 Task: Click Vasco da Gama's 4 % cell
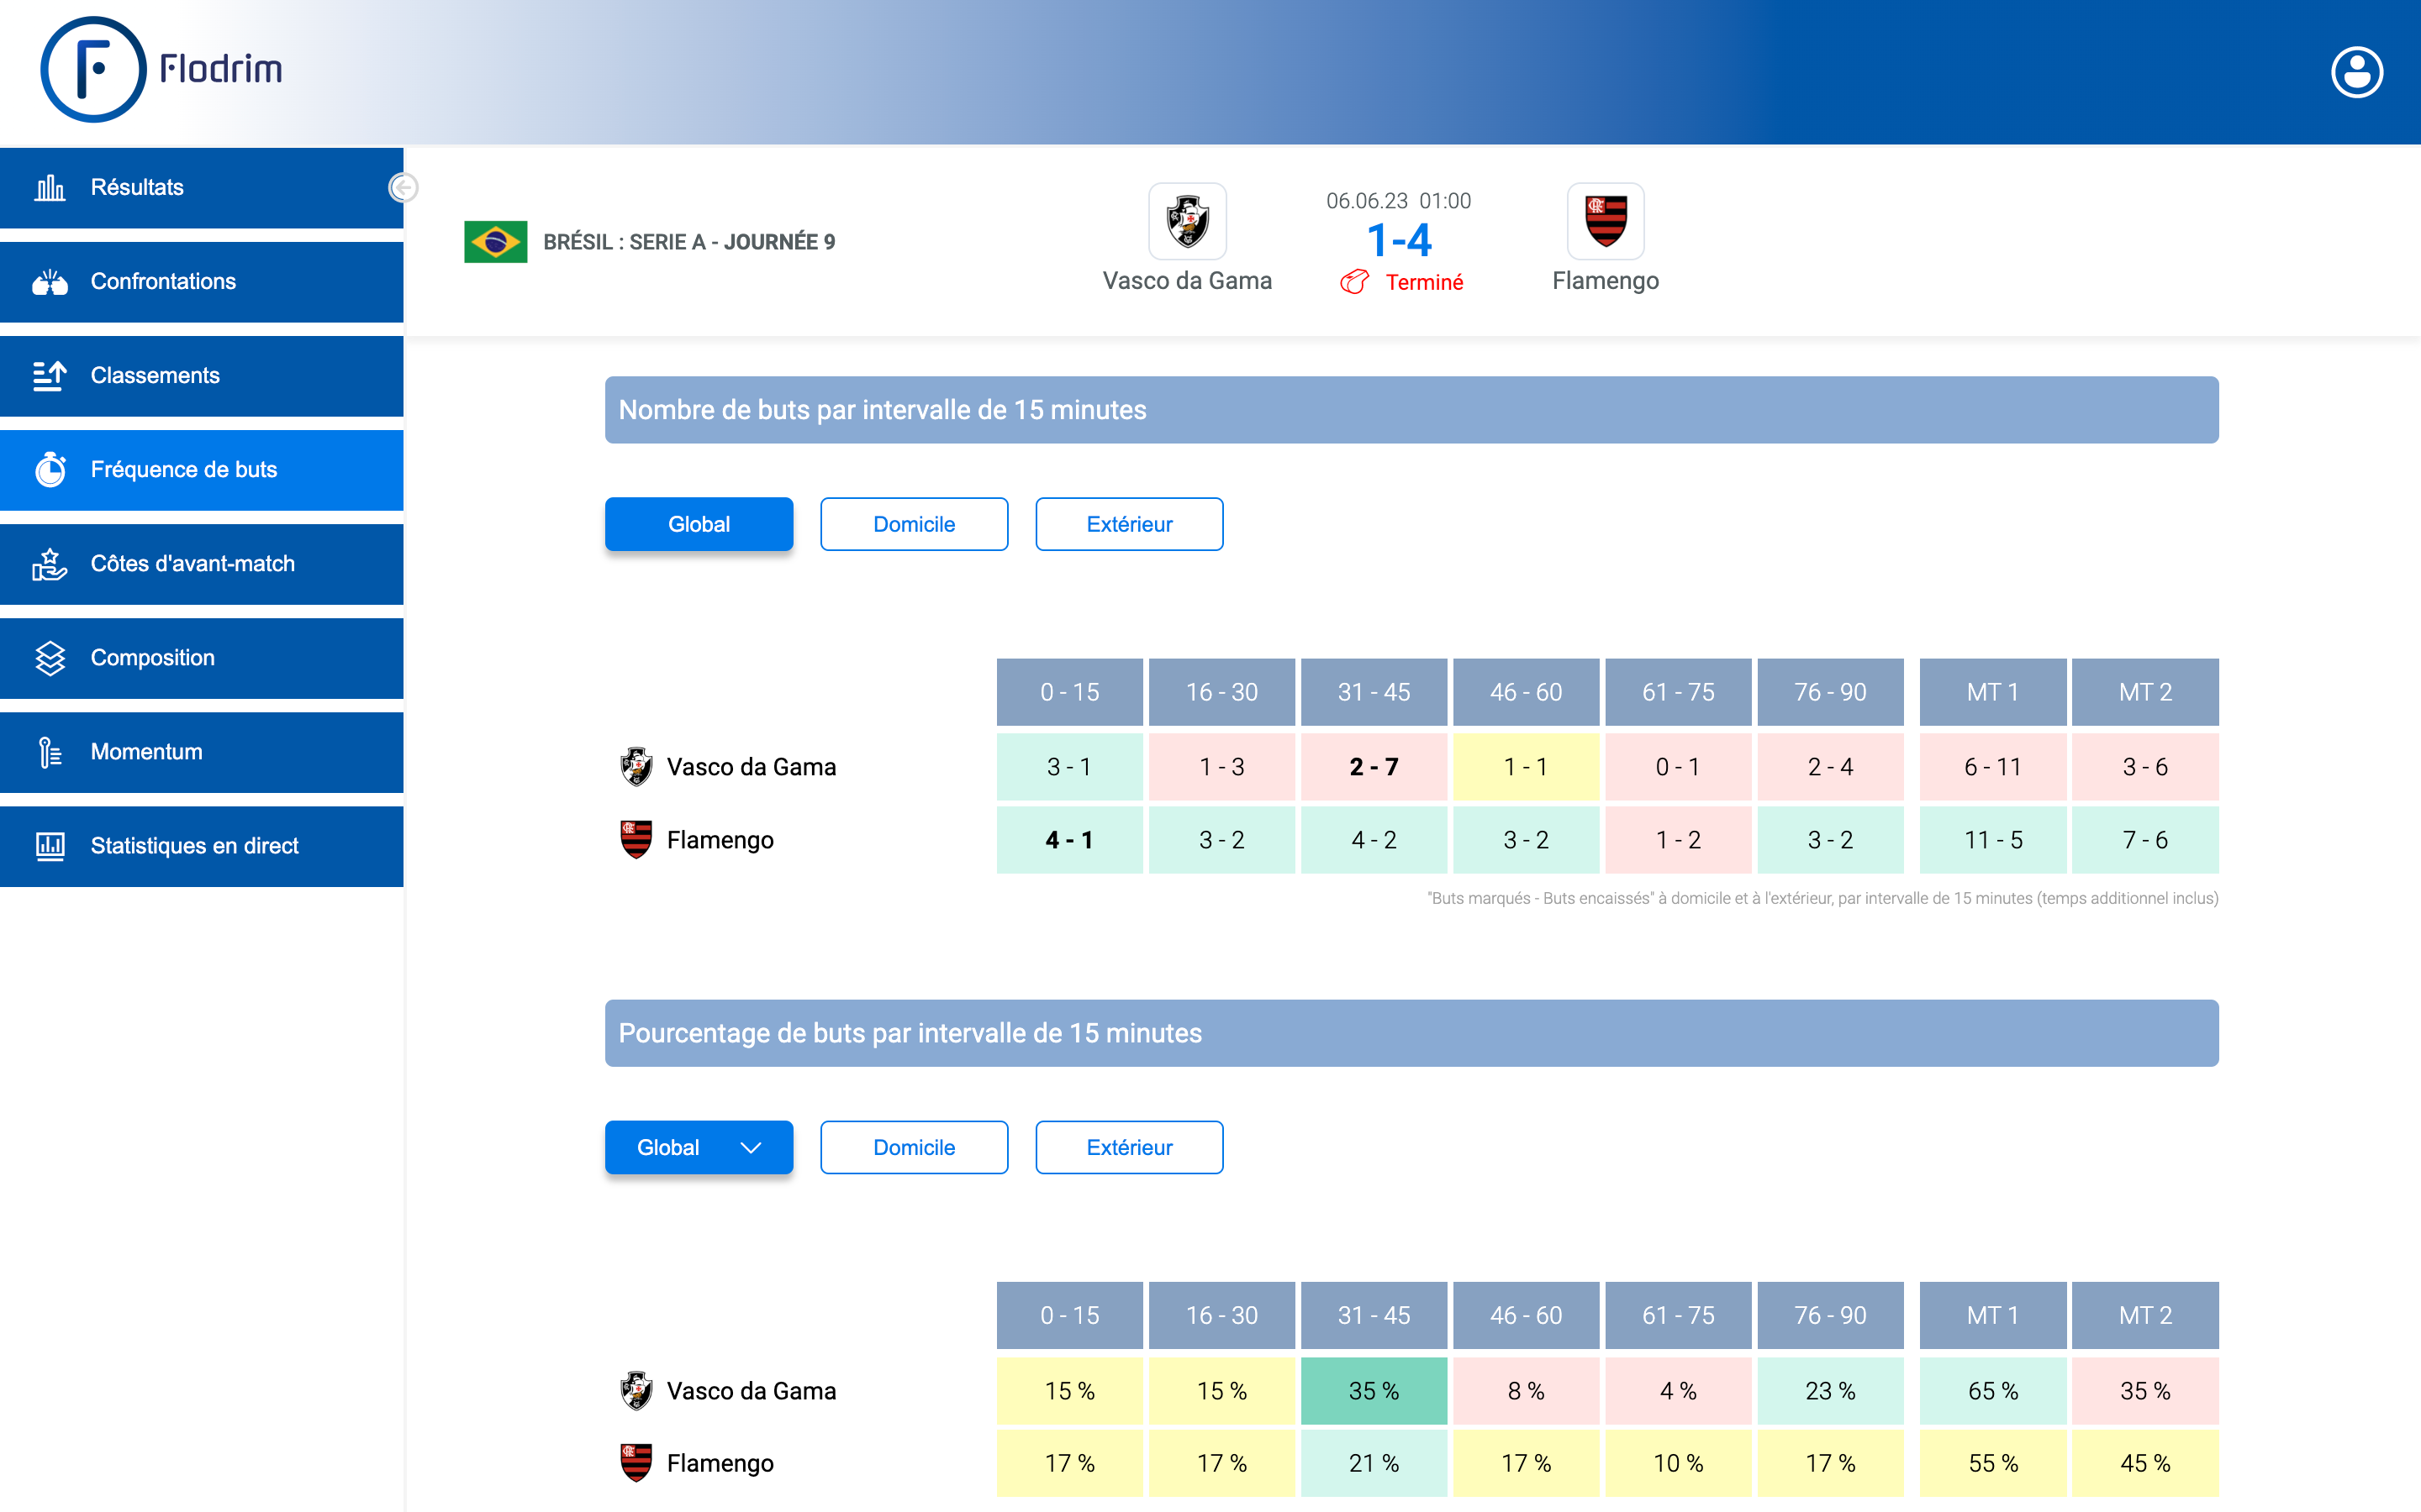[x=1678, y=1390]
